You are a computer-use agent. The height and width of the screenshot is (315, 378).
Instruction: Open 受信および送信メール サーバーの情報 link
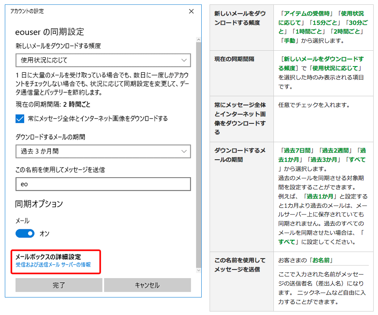pos(53,265)
